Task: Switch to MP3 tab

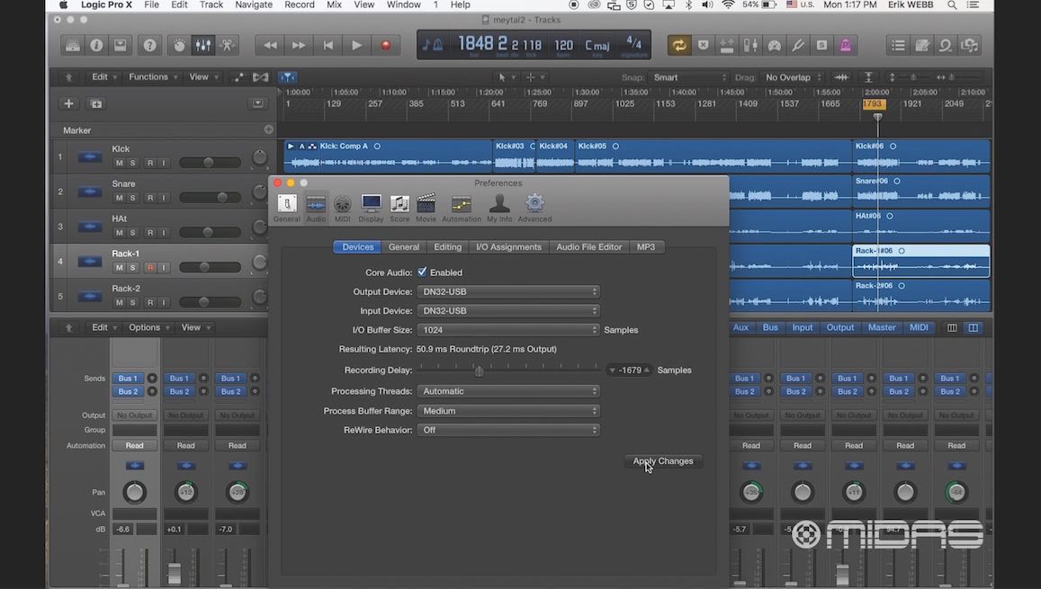Action: (646, 246)
